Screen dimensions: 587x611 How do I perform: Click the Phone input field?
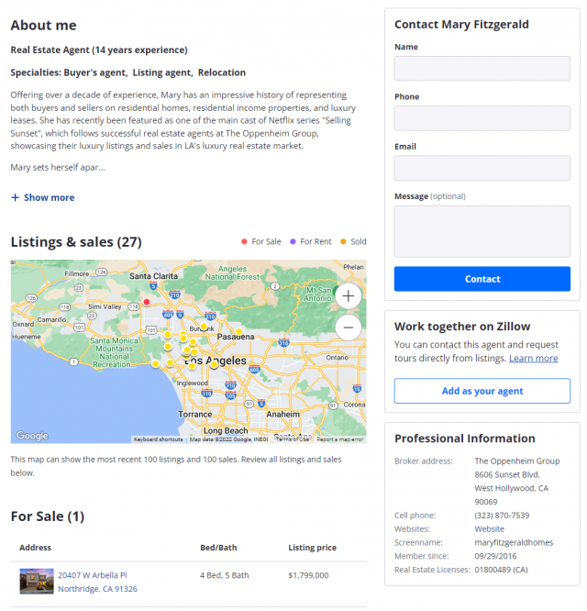pos(482,118)
